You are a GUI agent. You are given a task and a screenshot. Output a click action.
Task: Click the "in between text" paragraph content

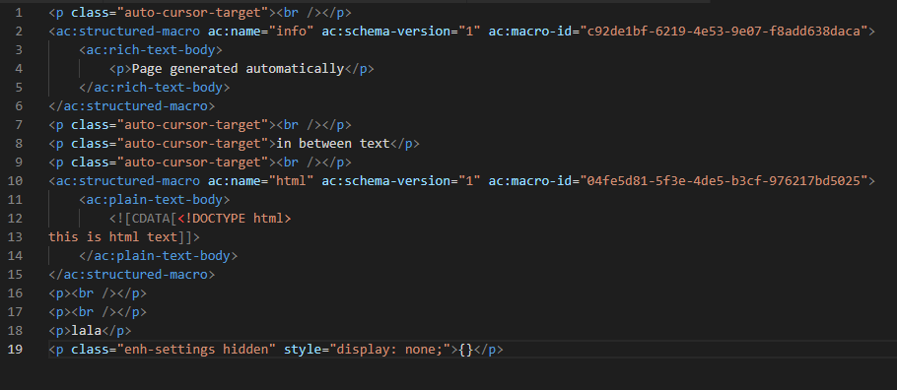(333, 144)
